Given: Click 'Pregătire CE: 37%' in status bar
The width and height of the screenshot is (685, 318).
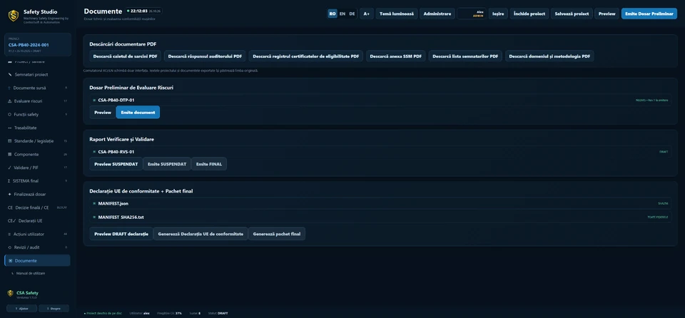Looking at the screenshot, I should 170,313.
